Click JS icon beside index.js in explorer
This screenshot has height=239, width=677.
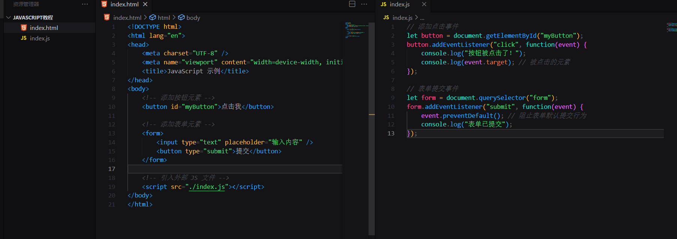(24, 38)
